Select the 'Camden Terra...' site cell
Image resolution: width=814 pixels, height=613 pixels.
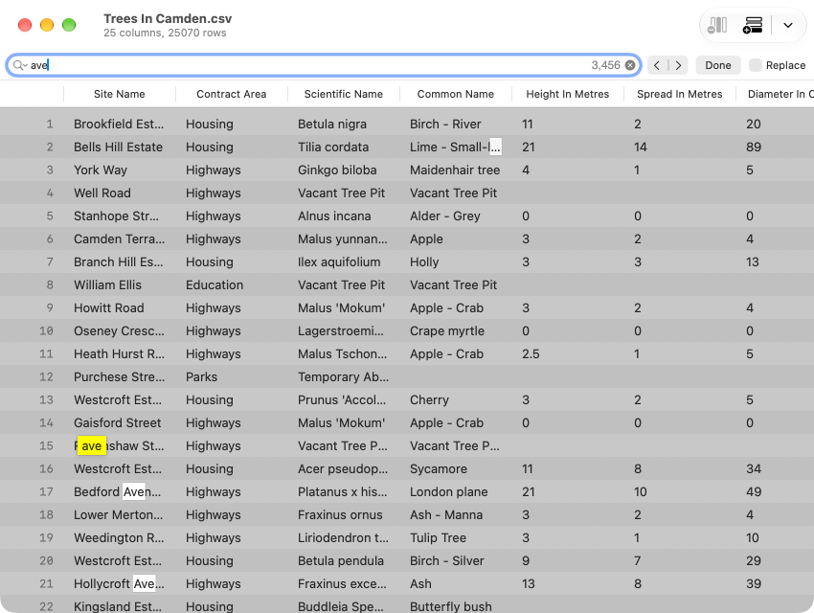(x=120, y=238)
